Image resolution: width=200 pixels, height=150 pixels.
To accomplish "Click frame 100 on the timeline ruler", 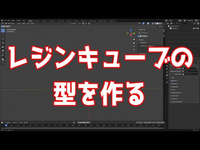I will [67, 125].
